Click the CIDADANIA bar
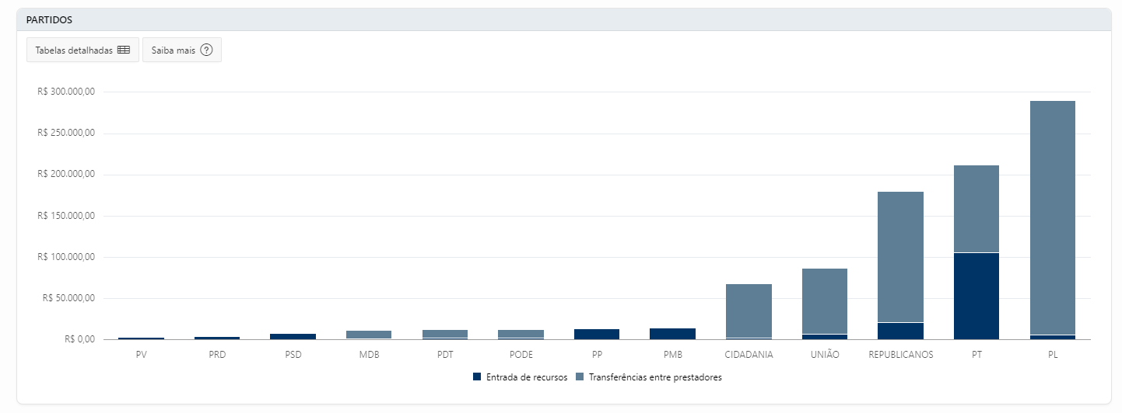The image size is (1122, 413). (x=749, y=311)
